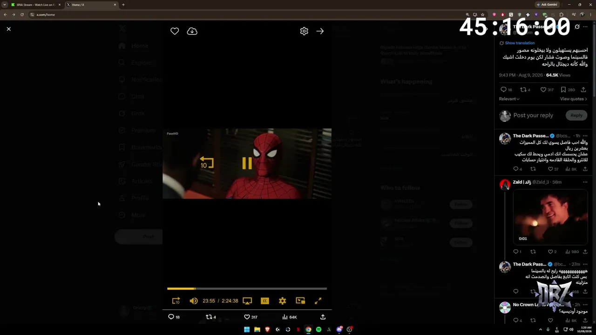Close the media viewer with the X

(x=8, y=29)
